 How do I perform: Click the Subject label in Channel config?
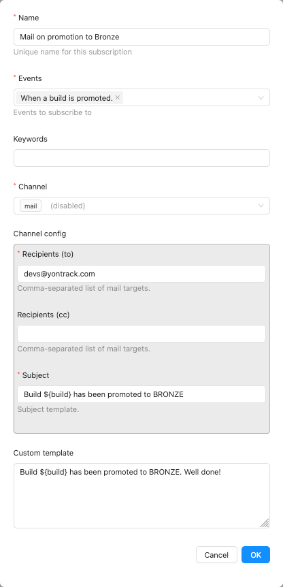[x=35, y=375]
